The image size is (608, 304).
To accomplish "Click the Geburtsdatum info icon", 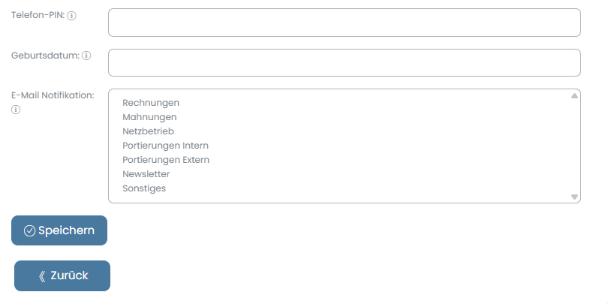I will 86,56.
